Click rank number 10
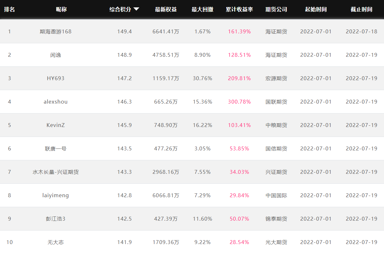 10,242
